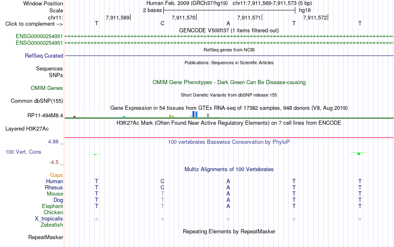The image size is (394, 247).
Task: Click the Dog row faded T base
Action: click(162, 200)
